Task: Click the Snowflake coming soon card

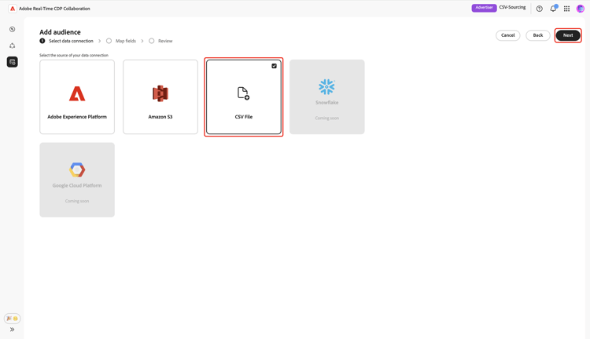Action: point(327,97)
